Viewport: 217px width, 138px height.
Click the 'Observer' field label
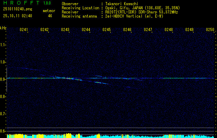point(70,4)
